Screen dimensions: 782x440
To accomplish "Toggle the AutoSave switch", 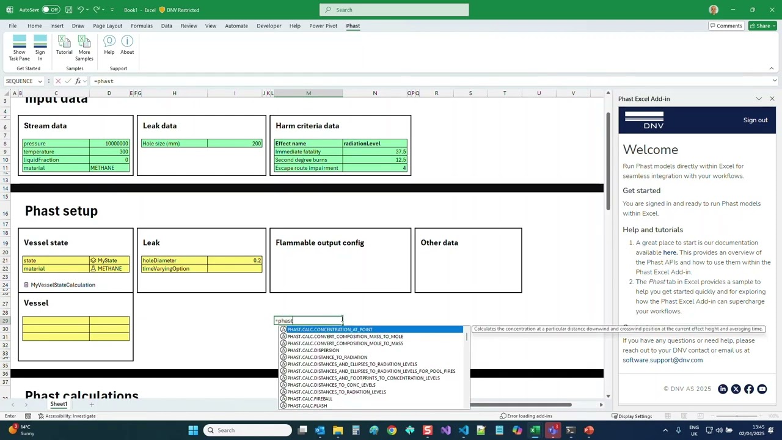I will (x=50, y=10).
